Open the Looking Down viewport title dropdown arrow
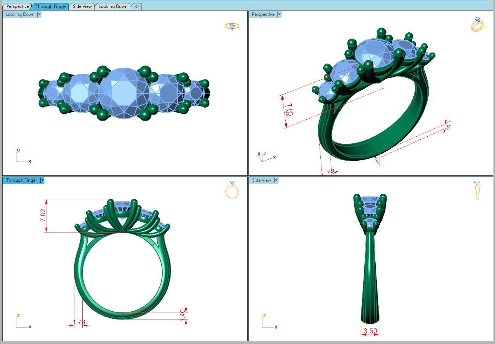Screen dimensions: 495x344 [x=39, y=14]
